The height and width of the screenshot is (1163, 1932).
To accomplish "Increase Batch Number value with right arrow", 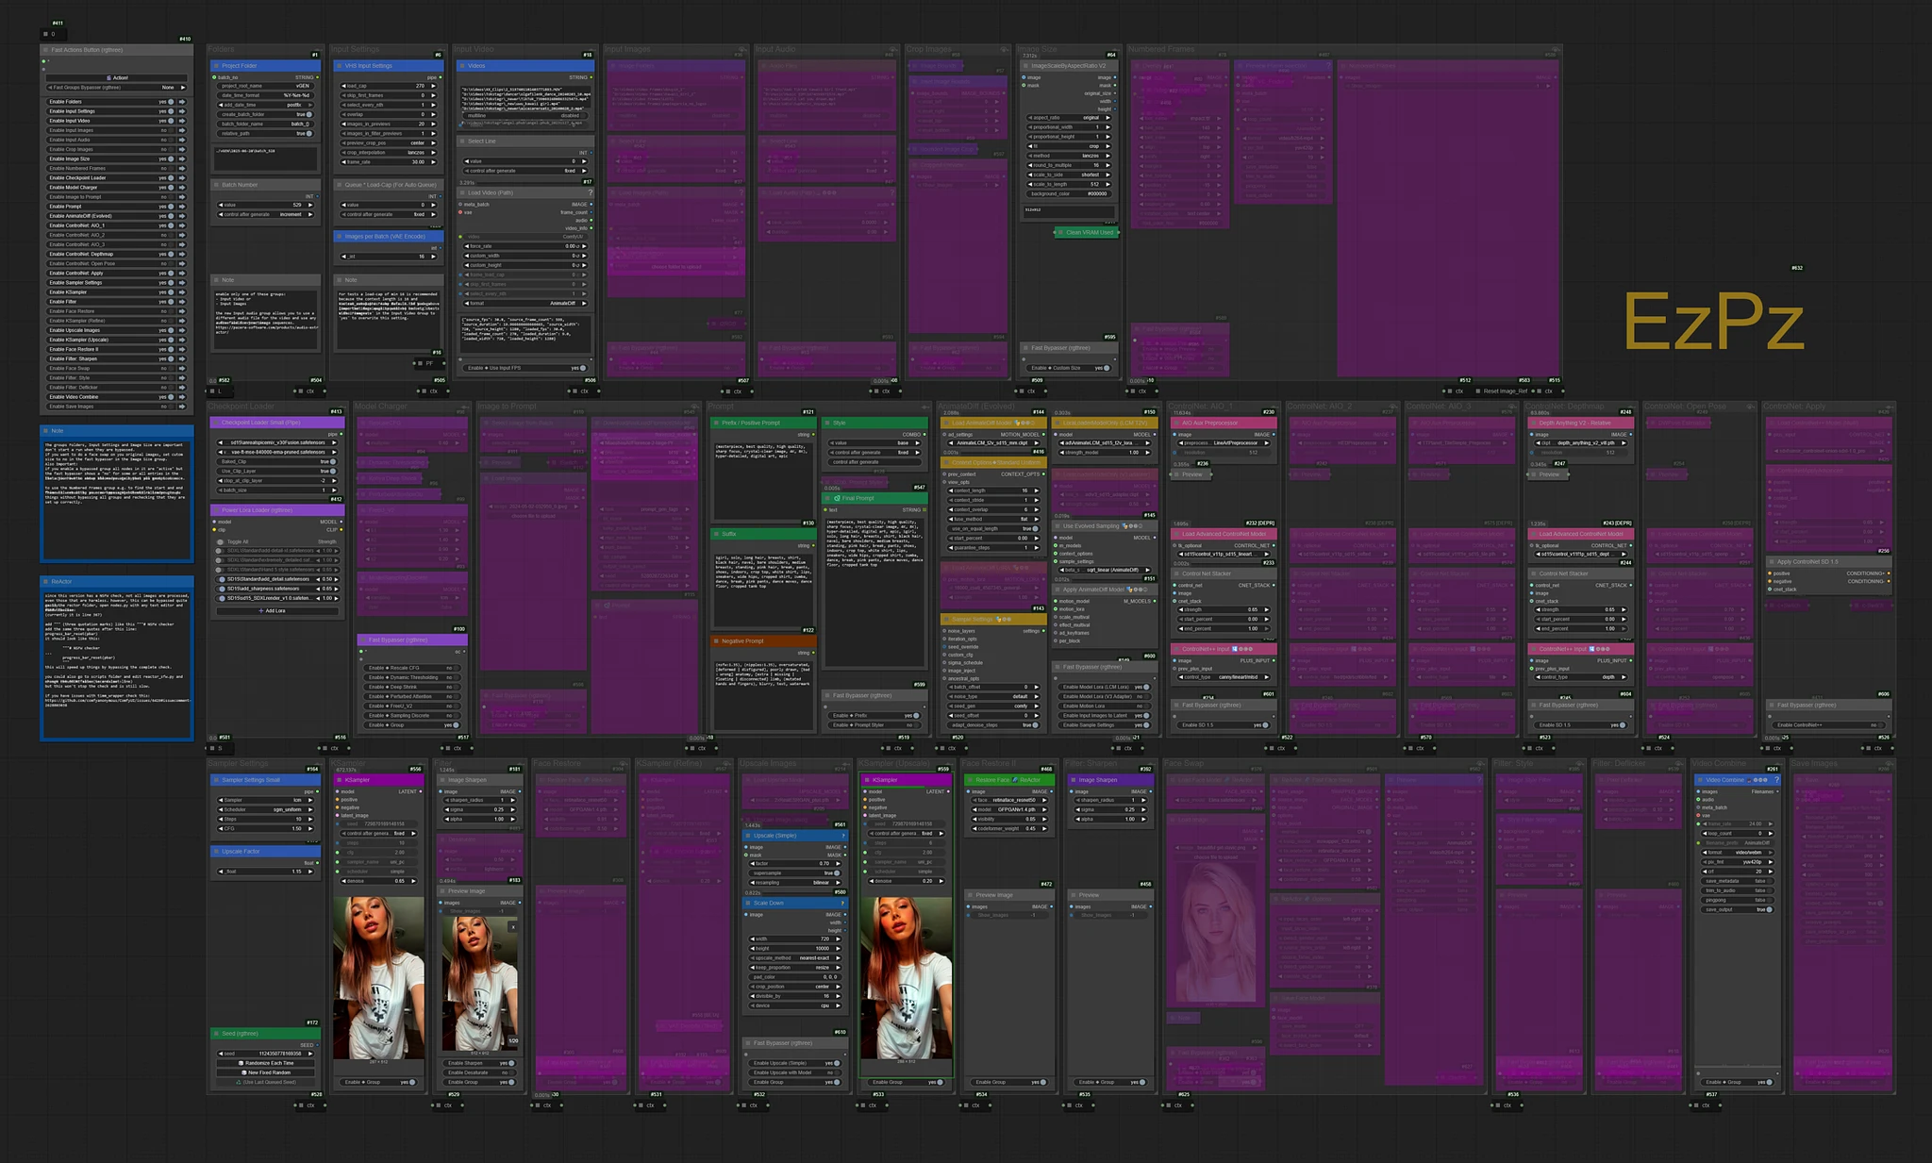I will coord(310,205).
